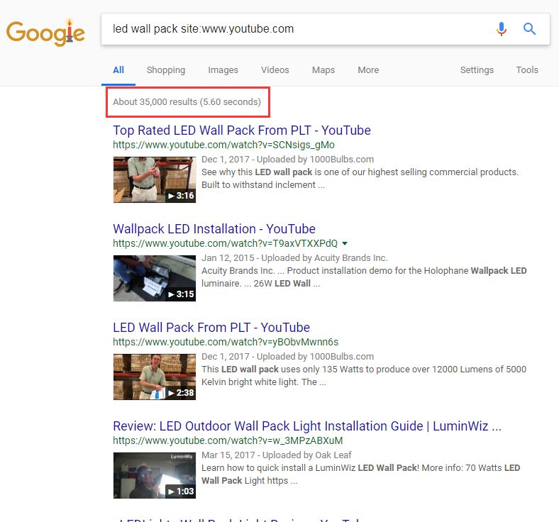Play the 1:03 LuminWiz video thumbnail
559x522 pixels.
154,475
